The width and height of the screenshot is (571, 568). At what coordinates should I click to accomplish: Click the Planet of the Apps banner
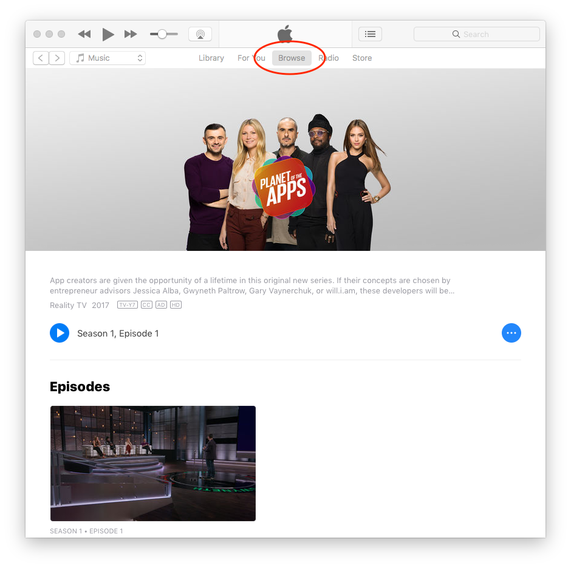coord(285,160)
